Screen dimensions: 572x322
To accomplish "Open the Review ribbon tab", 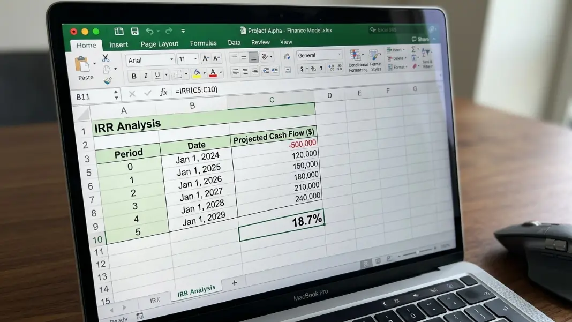I will [x=260, y=42].
